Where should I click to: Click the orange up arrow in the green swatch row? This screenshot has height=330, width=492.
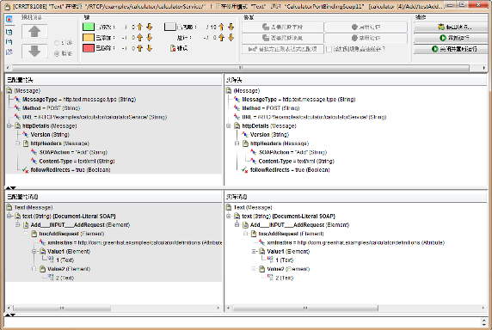click(x=139, y=27)
